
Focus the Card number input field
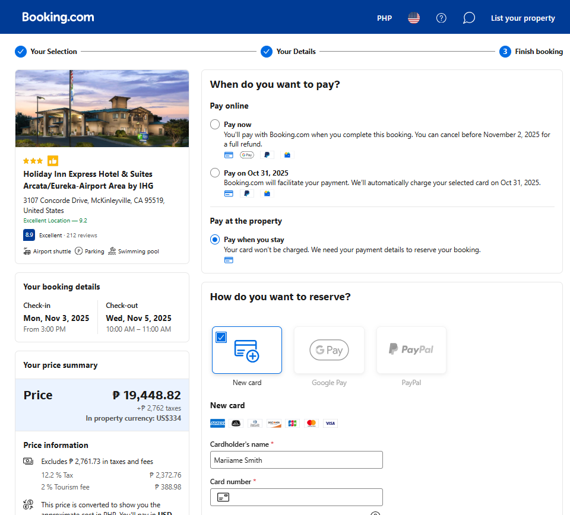(x=303, y=497)
